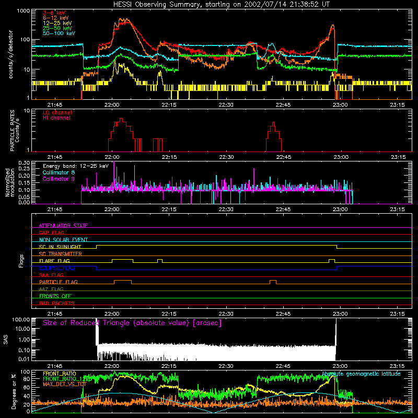This screenshot has width=418, height=418.
Task: Click the GAP_FLAG label
Action: click(51, 233)
